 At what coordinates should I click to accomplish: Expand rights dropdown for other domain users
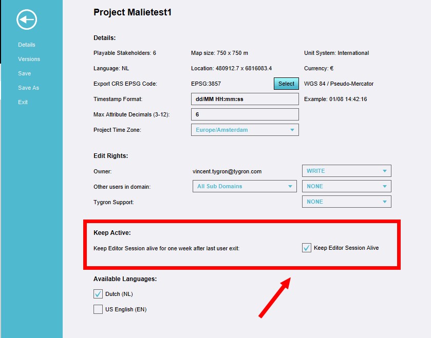click(x=346, y=186)
